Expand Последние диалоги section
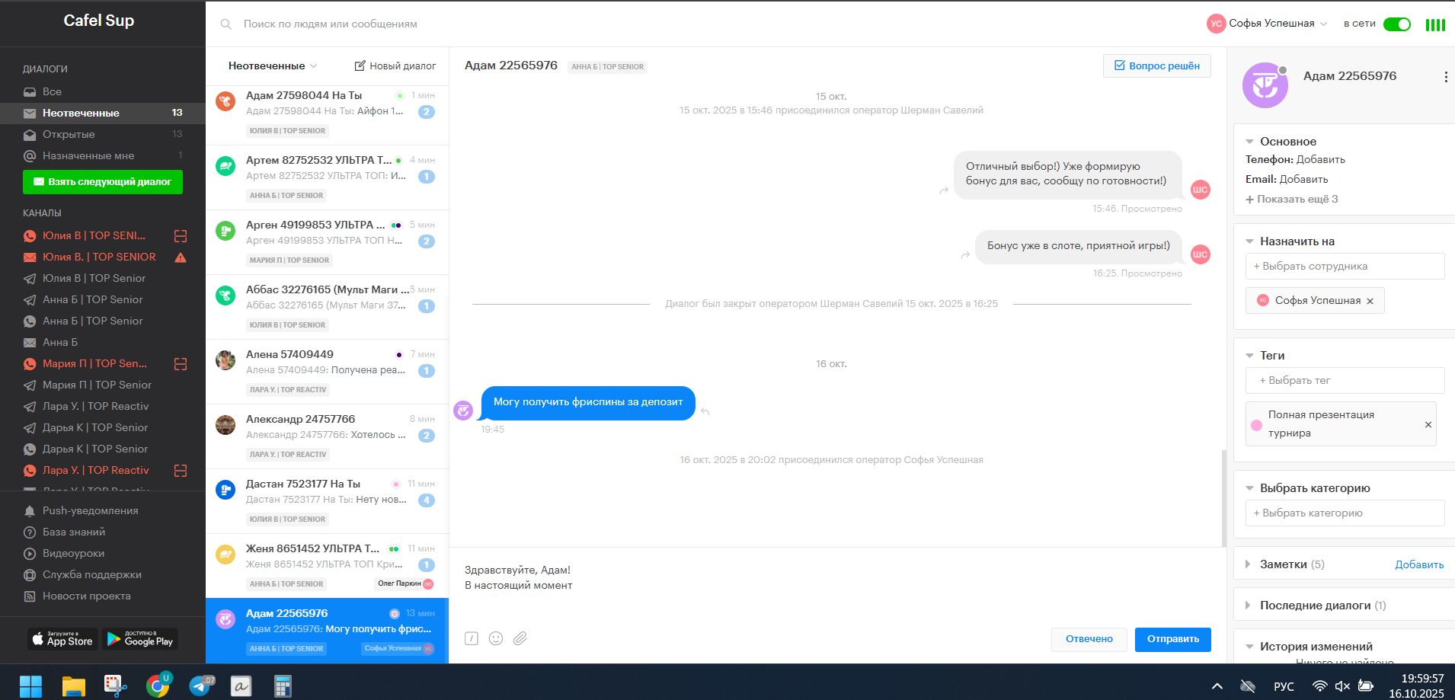Image resolution: width=1455 pixels, height=700 pixels. point(1248,606)
